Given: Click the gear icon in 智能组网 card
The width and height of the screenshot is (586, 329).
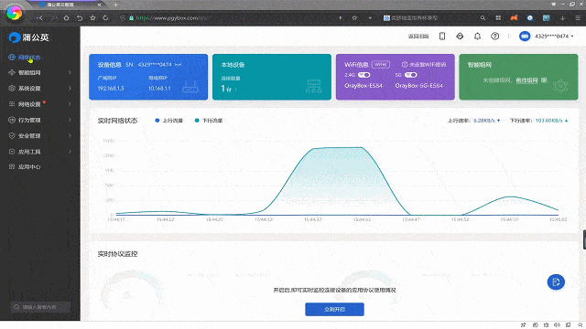Looking at the screenshot, I should pyautogui.click(x=560, y=86).
